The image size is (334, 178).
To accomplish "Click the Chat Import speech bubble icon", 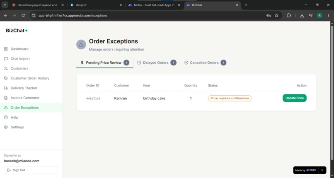I will [x=6, y=59].
